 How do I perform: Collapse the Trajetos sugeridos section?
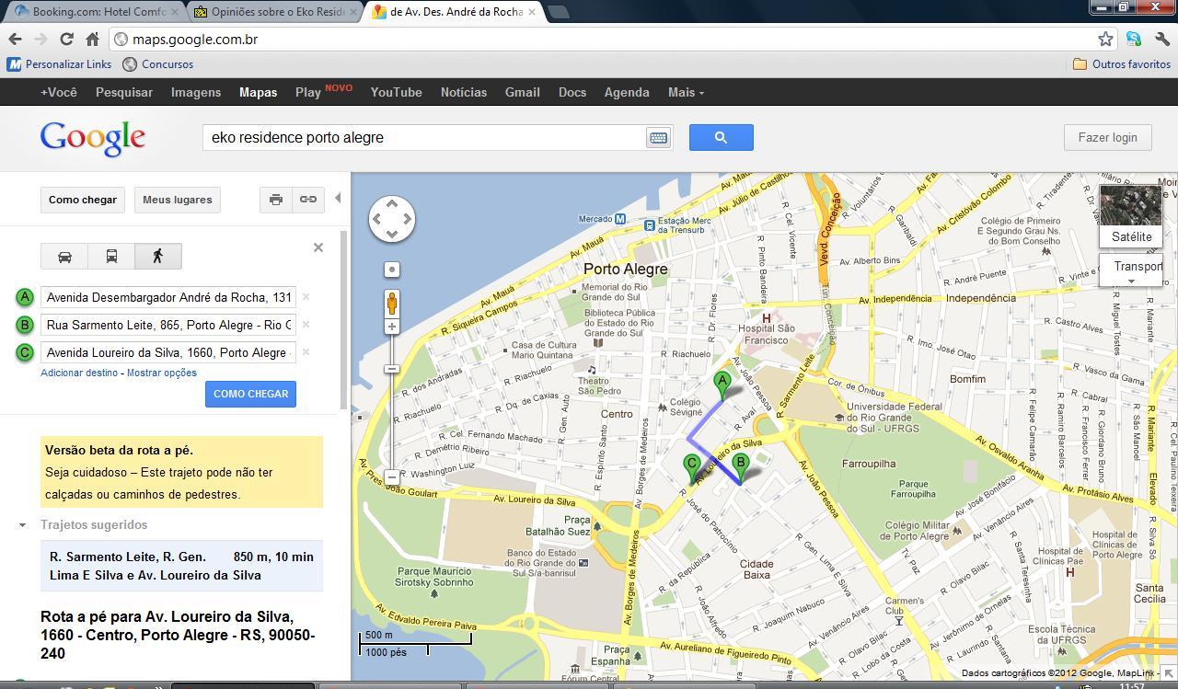click(22, 525)
